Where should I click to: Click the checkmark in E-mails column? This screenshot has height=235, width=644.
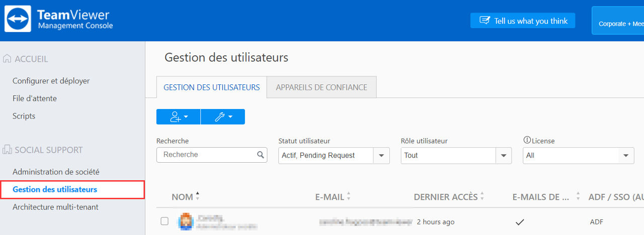coord(520,222)
